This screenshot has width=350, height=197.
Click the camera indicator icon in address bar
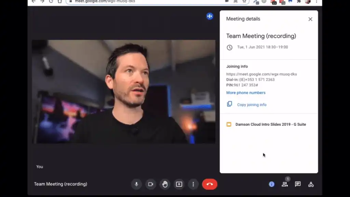coord(227,1)
